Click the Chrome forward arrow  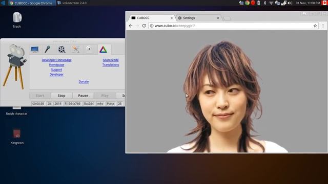tap(137, 26)
